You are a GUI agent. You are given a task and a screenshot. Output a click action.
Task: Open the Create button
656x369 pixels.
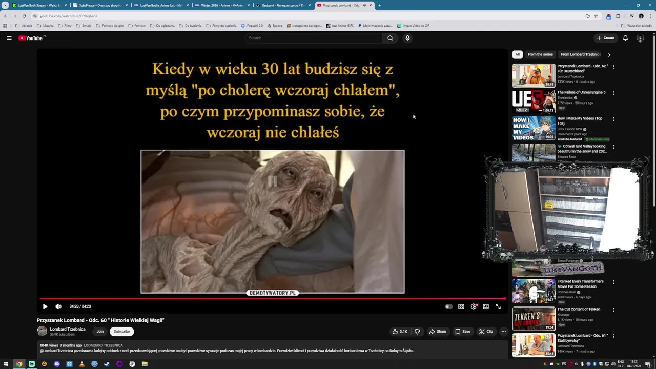605,38
